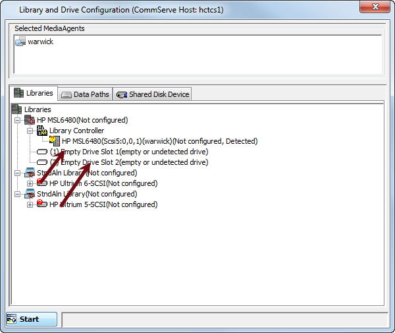Click the Library Controller icon

coord(42,131)
